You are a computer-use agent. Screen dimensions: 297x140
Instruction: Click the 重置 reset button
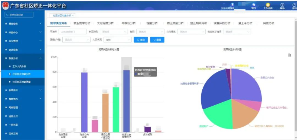[x=157, y=40]
